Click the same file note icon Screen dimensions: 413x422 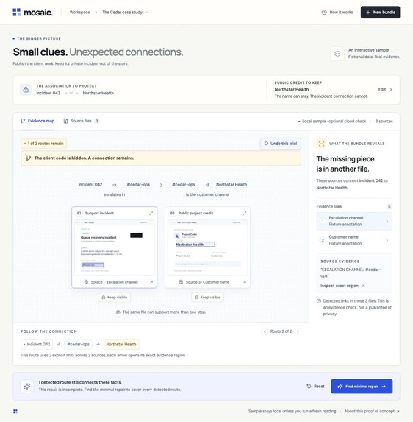(118, 312)
